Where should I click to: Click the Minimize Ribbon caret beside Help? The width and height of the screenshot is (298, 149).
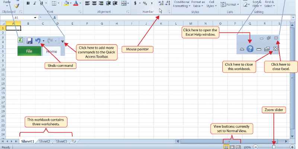tap(242, 49)
